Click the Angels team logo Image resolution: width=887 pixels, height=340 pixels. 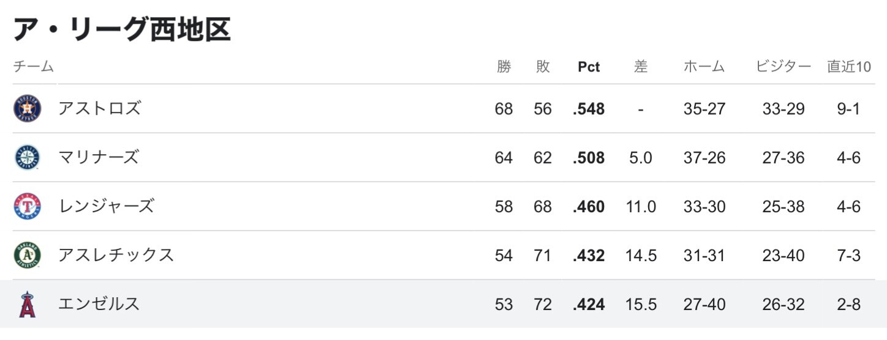click(27, 305)
